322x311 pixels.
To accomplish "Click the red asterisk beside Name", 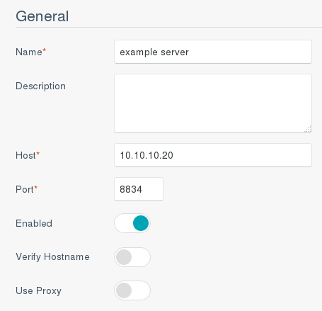I will point(44,50).
